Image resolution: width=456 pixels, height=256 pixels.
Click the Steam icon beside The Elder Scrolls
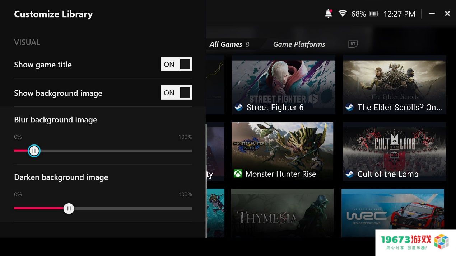[x=349, y=107]
